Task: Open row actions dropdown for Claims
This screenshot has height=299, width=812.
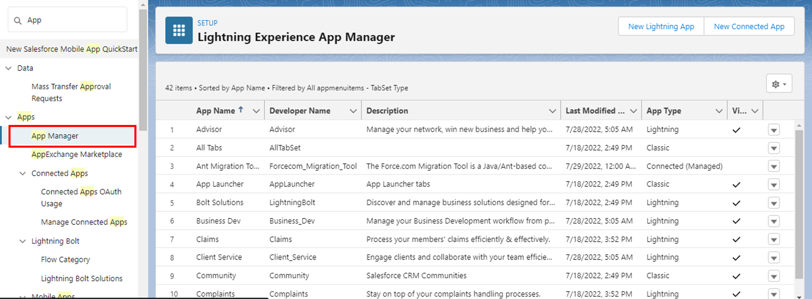Action: tap(774, 239)
